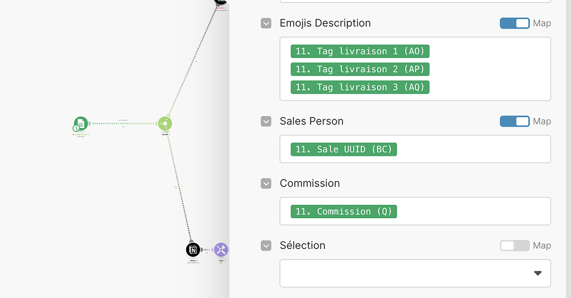Viewport: 571px width, 298px height.
Task: Open the Notion module at bottom
Action: pos(193,249)
